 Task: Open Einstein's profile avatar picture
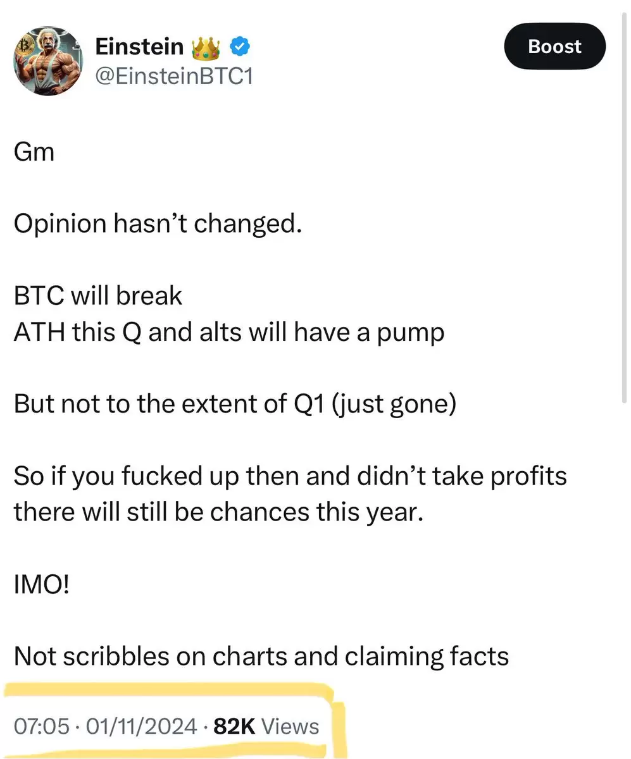[48, 61]
